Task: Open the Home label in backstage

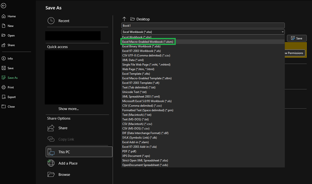Action: click(x=12, y=16)
